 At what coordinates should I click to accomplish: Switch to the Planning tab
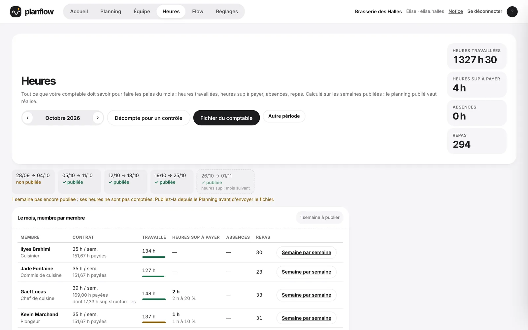tap(111, 12)
